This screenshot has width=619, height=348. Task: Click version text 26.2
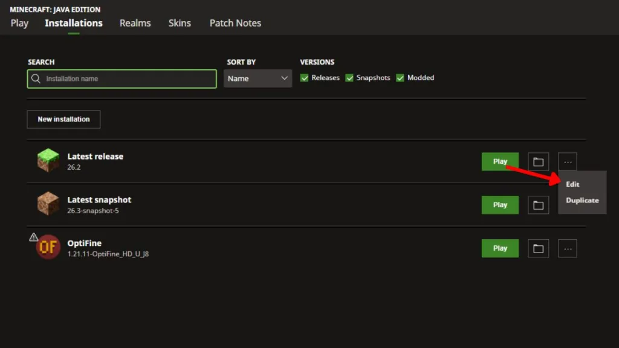pyautogui.click(x=74, y=167)
